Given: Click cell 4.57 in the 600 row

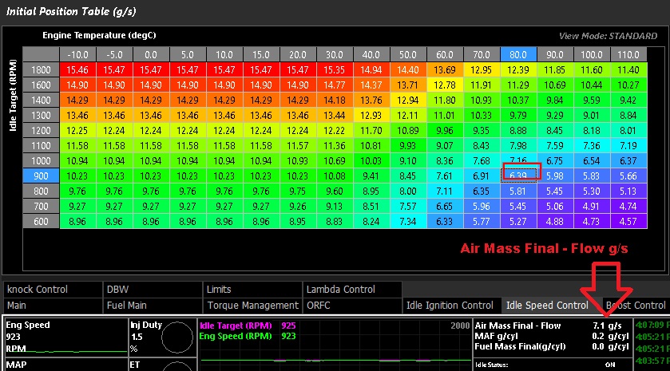Looking at the screenshot, I should pos(628,222).
